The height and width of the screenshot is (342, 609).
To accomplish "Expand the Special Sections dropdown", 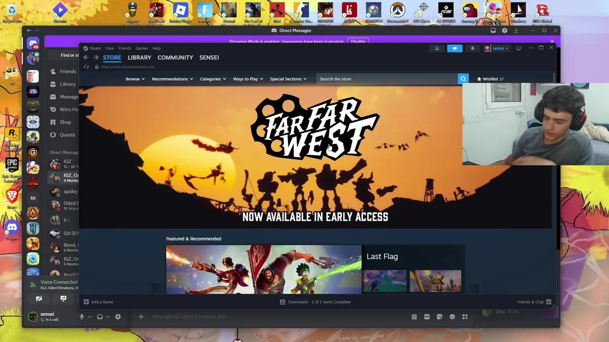I will (288, 79).
